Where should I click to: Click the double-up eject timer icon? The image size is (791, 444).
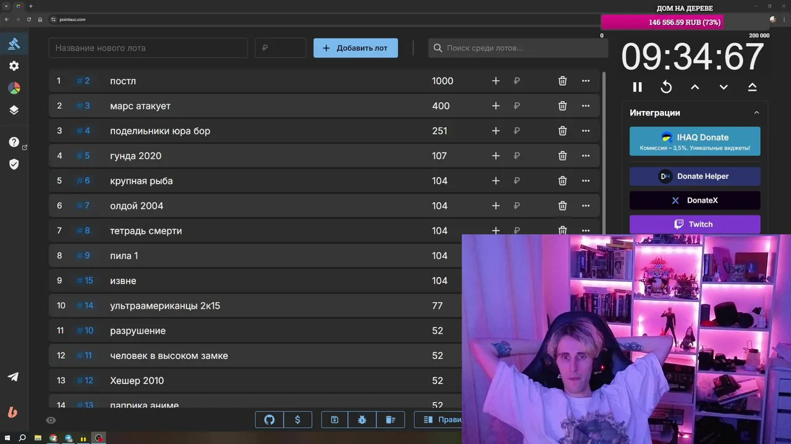[x=752, y=87]
